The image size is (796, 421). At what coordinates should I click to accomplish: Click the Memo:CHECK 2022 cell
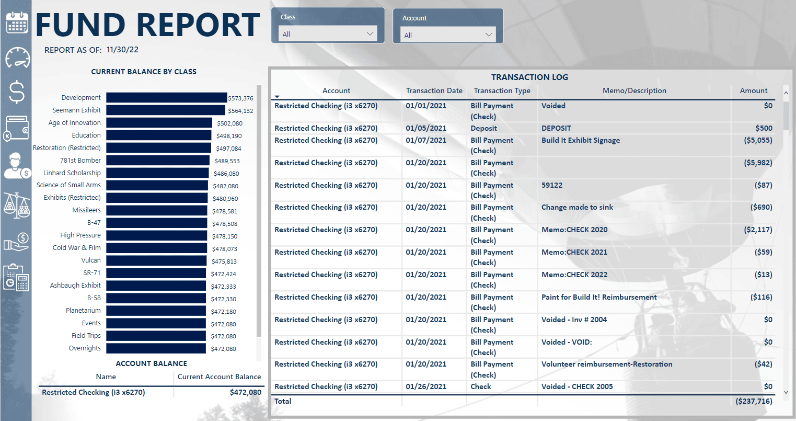point(574,275)
